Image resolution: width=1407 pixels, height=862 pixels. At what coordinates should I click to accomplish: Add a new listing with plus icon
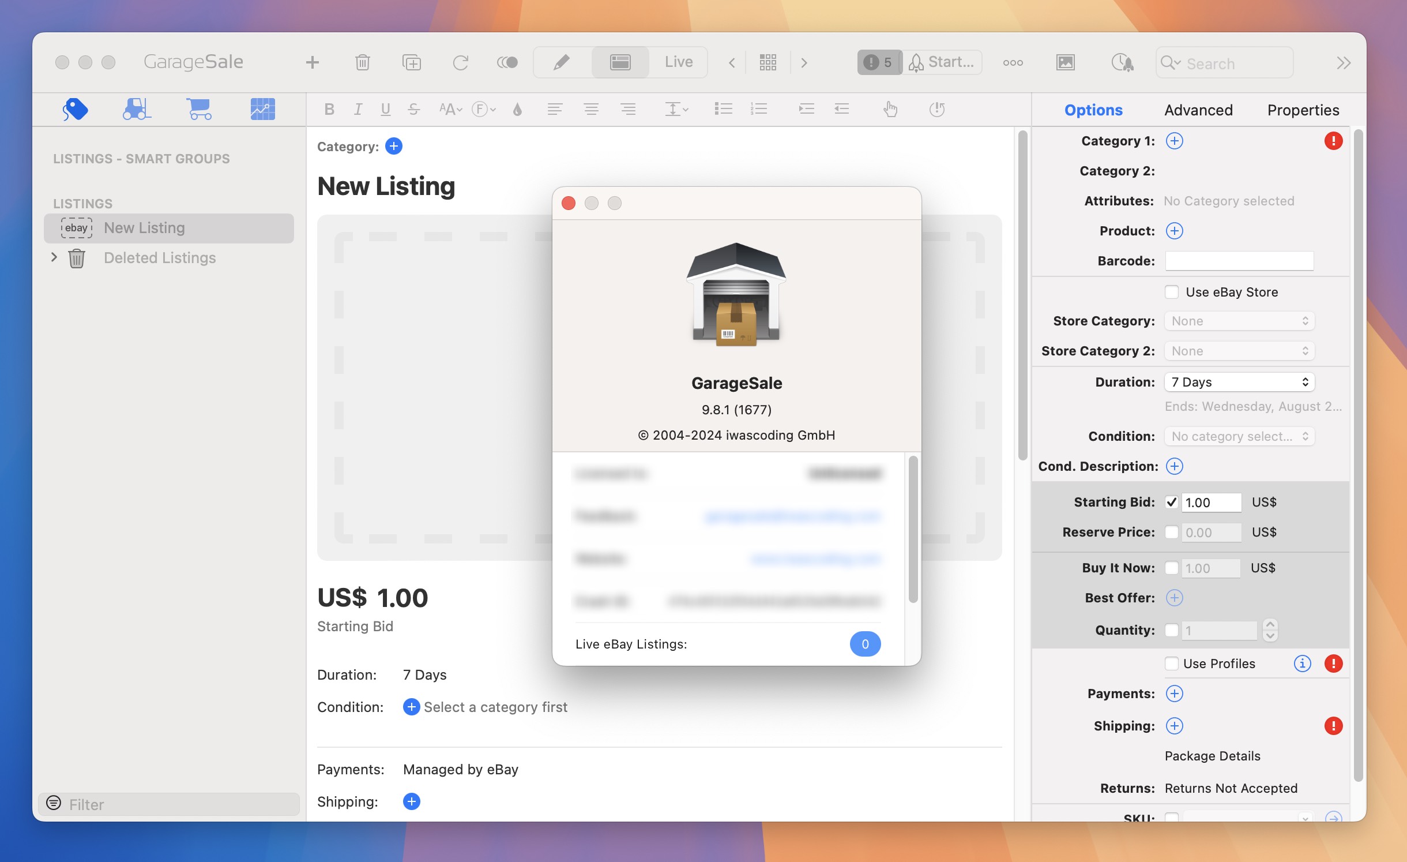[x=312, y=62]
